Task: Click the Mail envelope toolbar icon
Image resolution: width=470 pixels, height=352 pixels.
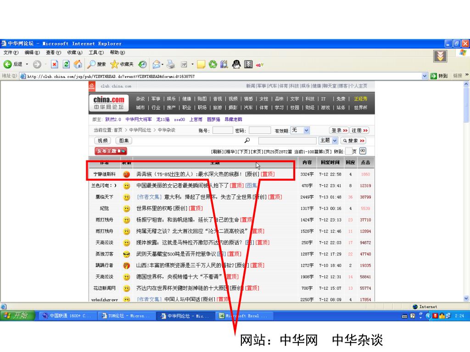Action: 156,64
